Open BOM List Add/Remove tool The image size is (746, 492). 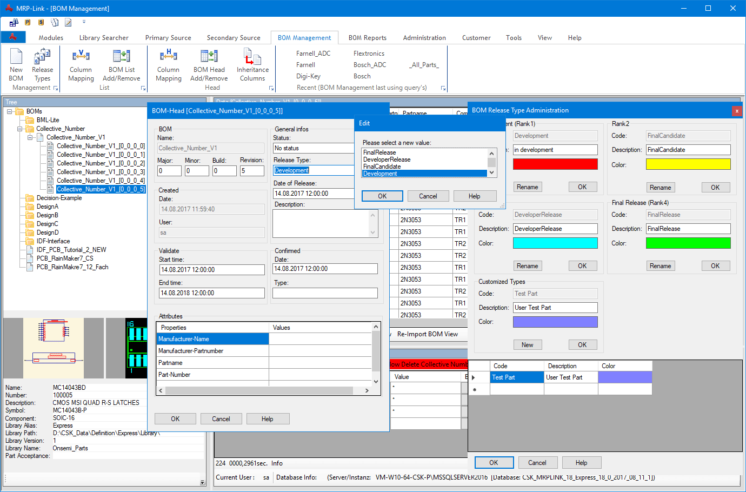pyautogui.click(x=122, y=56)
